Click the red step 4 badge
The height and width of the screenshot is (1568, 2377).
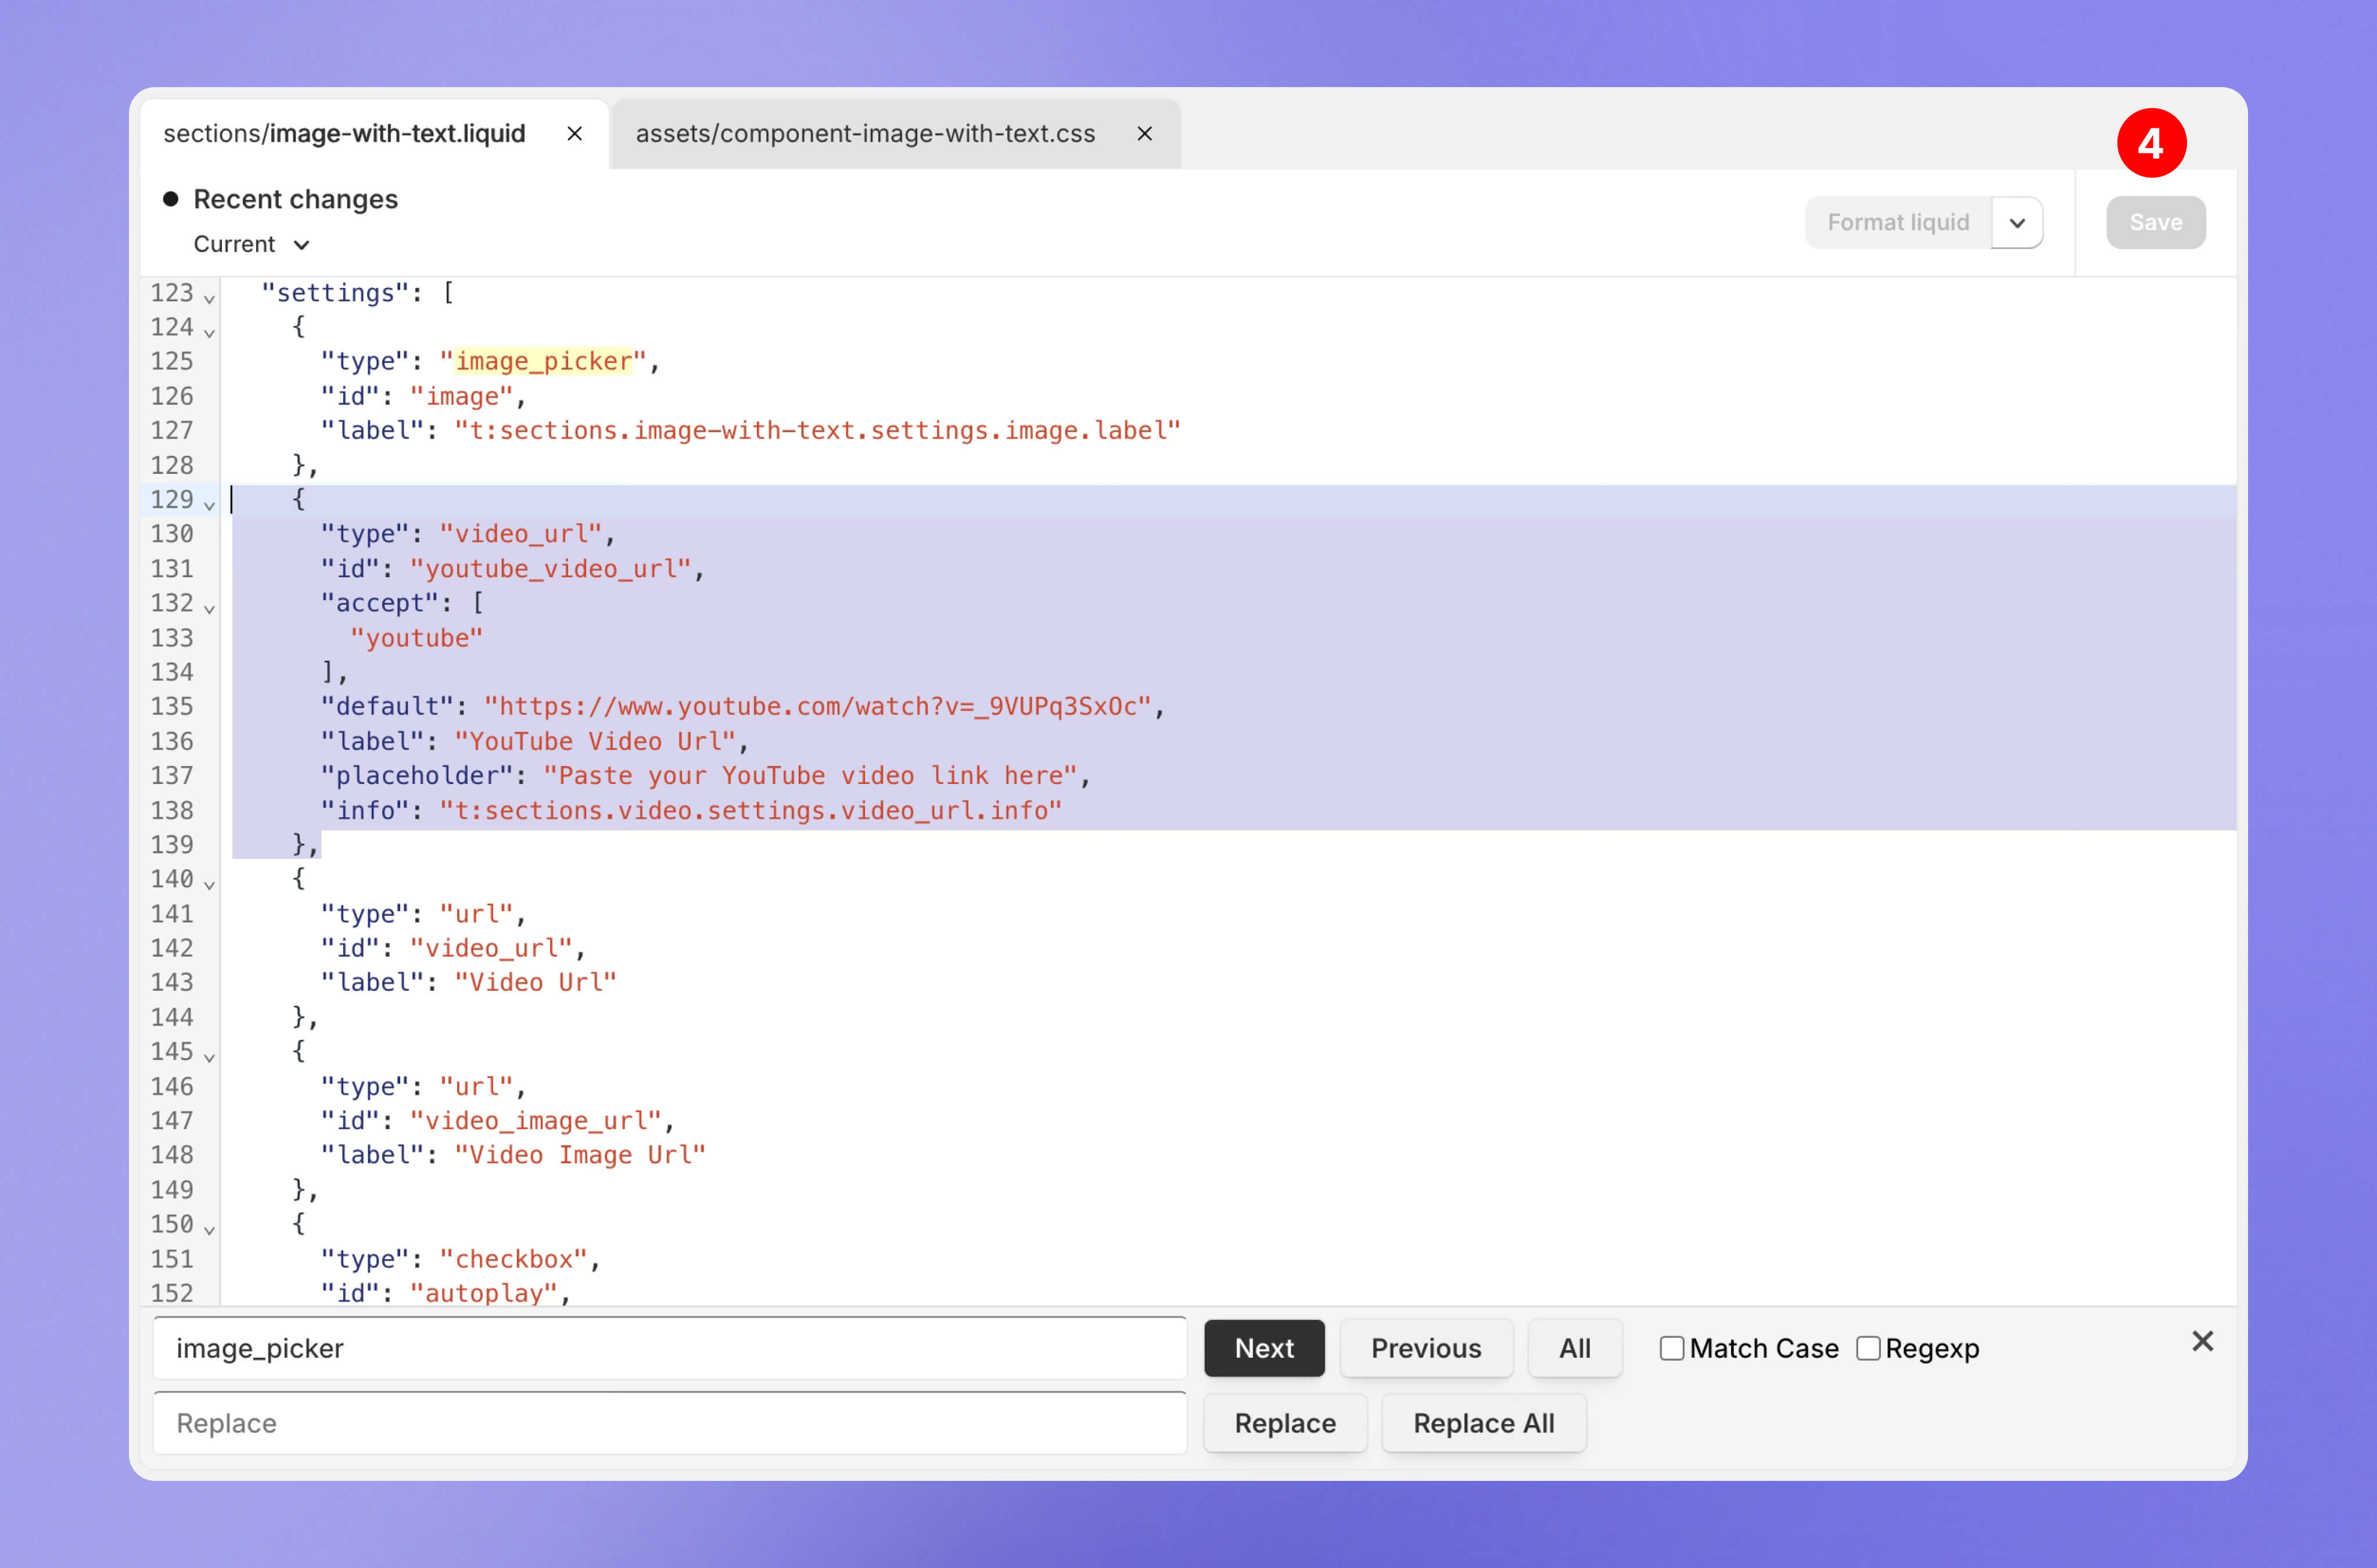(2151, 143)
